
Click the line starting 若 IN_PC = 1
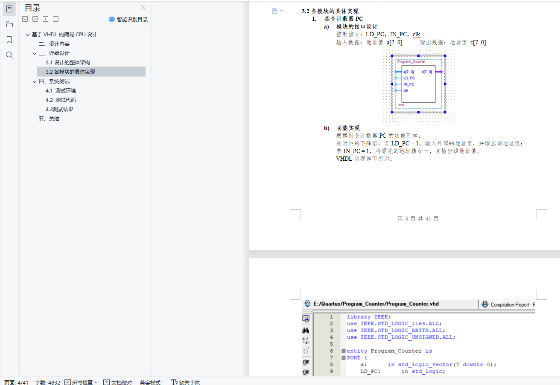pos(408,151)
